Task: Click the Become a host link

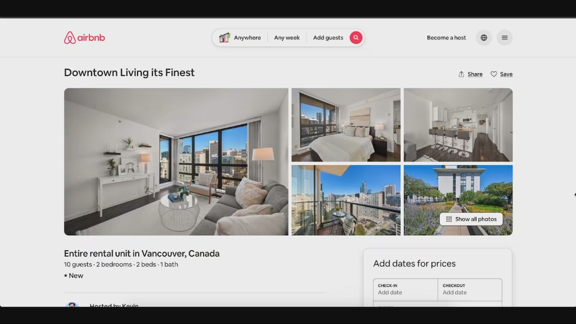Action: tap(446, 38)
